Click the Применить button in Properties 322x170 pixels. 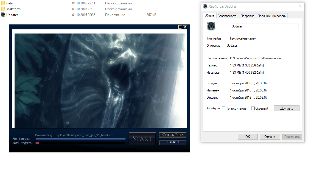292,137
